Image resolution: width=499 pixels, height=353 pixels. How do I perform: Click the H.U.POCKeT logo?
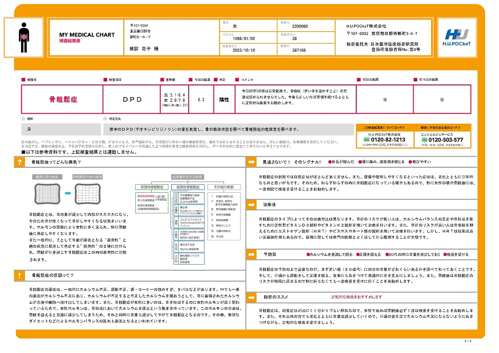tap(457, 37)
